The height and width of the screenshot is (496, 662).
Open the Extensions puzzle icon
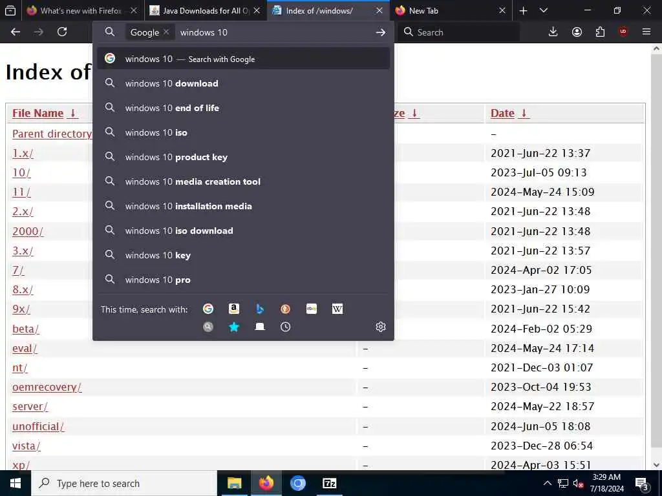[x=600, y=32]
